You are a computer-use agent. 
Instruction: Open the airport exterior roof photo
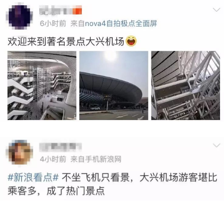pyautogui.click(x=114, y=86)
